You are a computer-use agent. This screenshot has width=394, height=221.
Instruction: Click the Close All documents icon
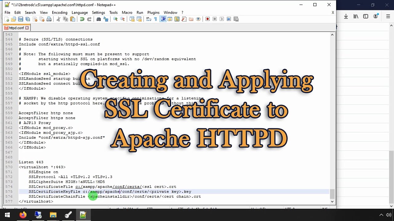[42, 19]
